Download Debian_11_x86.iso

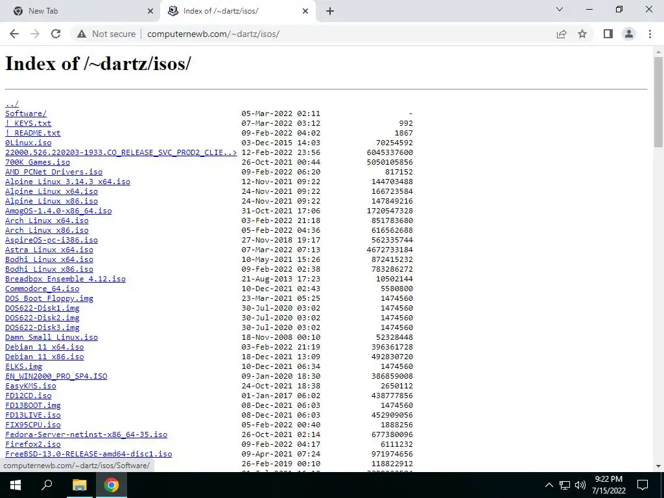tap(45, 357)
